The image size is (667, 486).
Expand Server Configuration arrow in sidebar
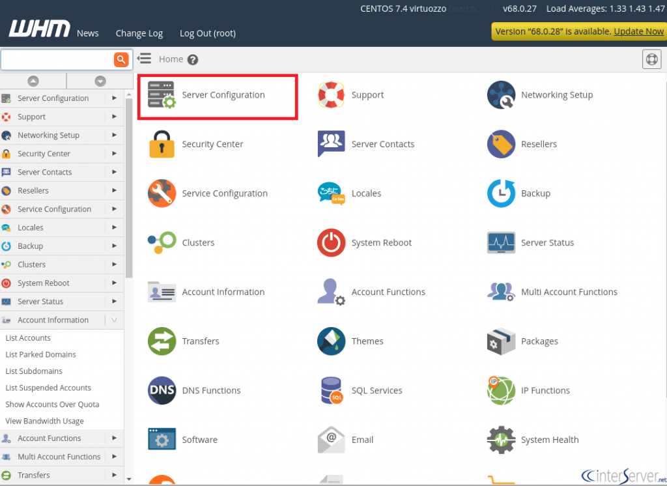(x=114, y=98)
